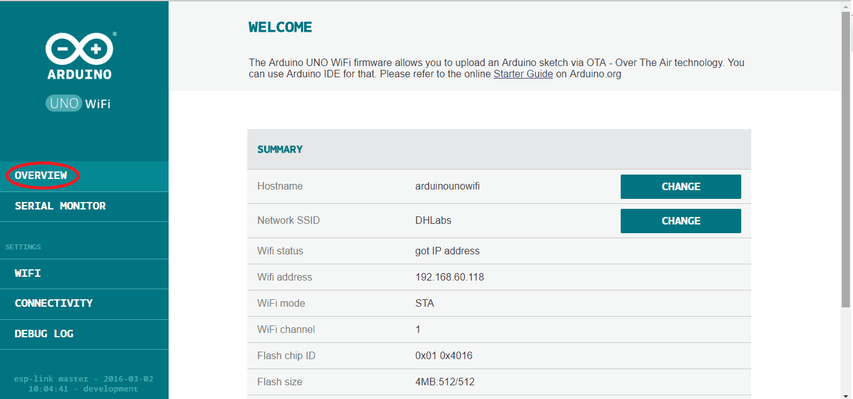Show the Debug Log page
Viewport: 853px width, 399px height.
click(x=44, y=334)
